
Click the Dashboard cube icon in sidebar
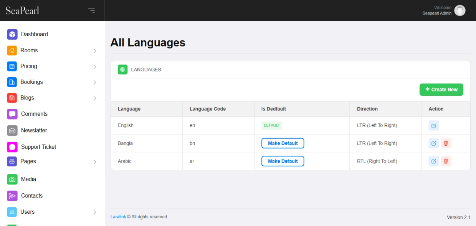click(x=12, y=35)
